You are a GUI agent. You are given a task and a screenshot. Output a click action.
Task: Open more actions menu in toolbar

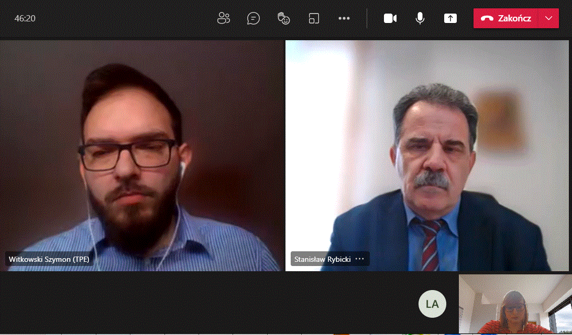tap(344, 18)
